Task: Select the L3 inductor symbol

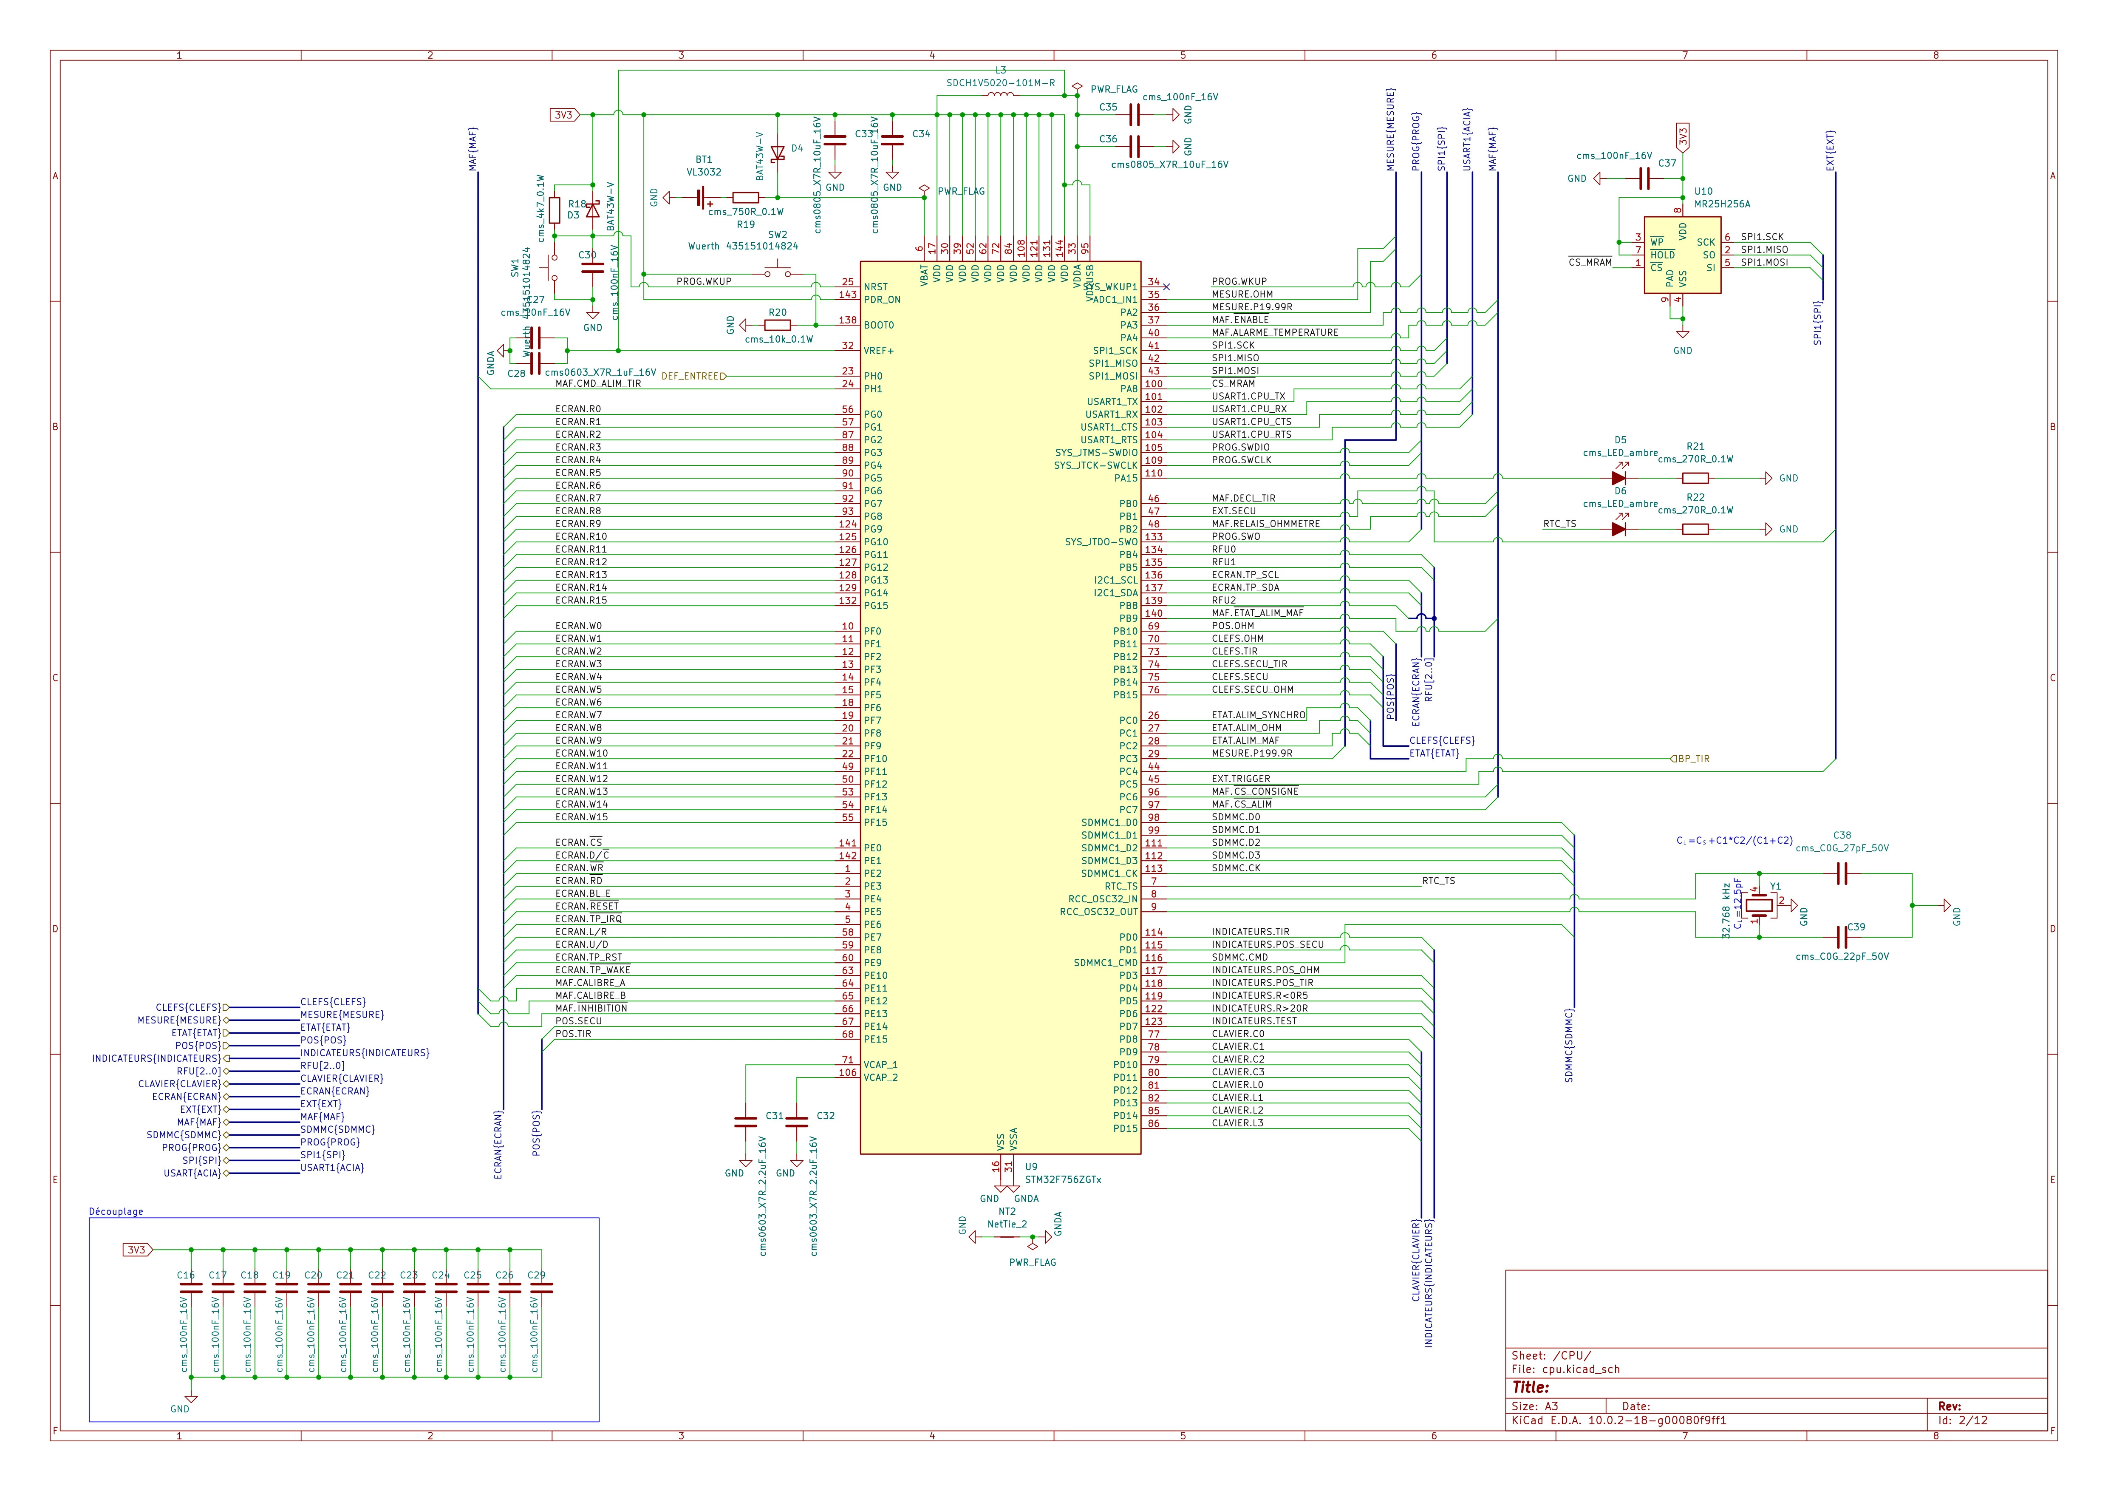Action: (1001, 94)
